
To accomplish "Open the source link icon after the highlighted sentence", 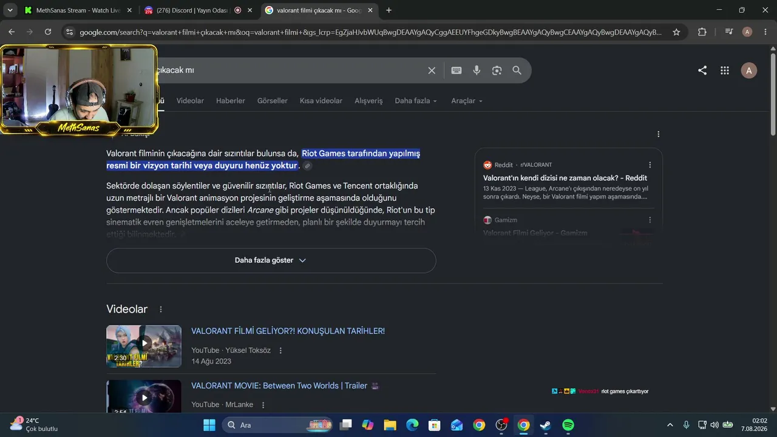I will click(308, 166).
